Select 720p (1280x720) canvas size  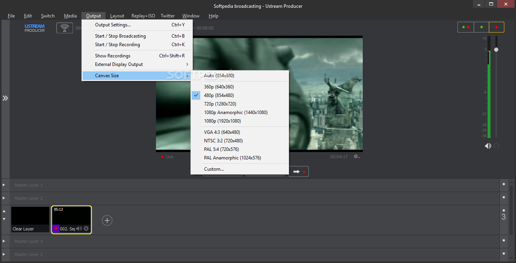pos(240,104)
